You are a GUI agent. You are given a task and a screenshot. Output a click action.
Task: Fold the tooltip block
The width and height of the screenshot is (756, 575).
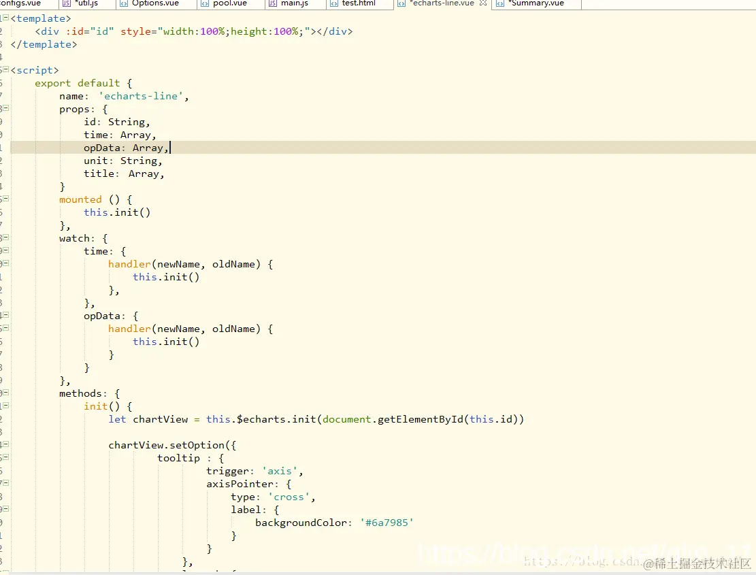(6, 457)
